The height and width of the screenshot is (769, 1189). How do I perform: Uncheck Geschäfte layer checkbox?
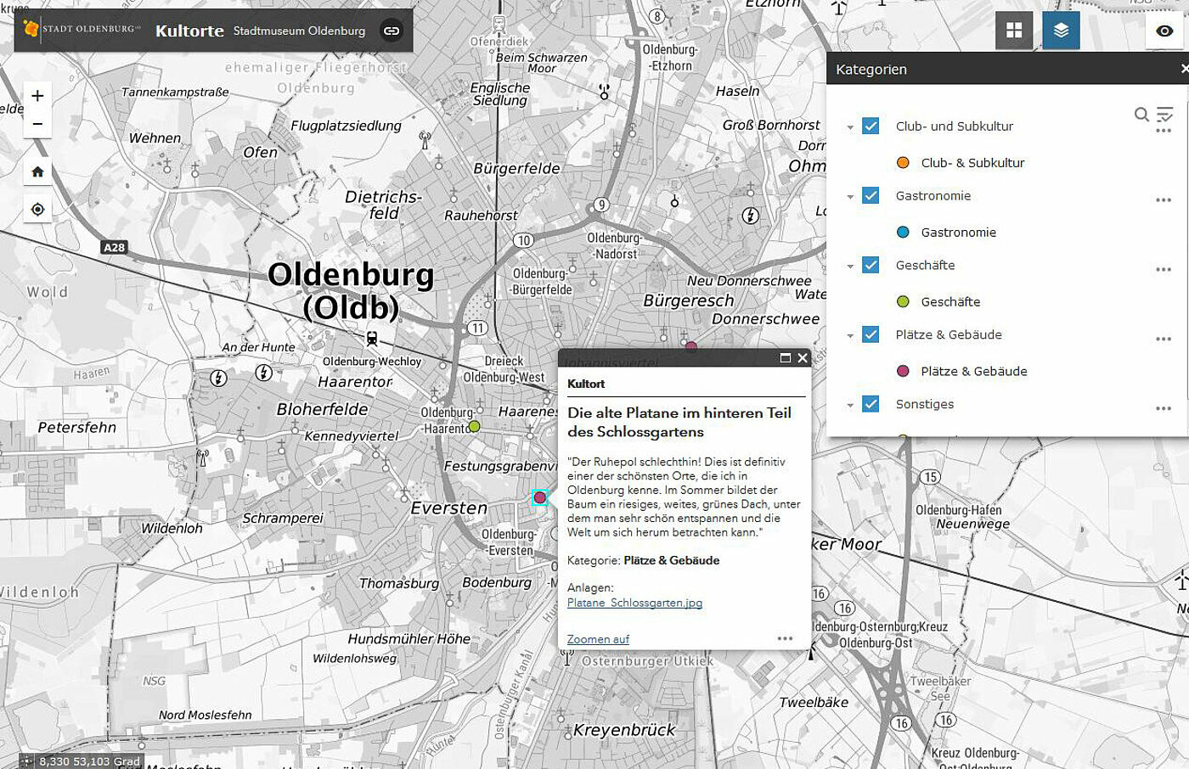tap(871, 265)
